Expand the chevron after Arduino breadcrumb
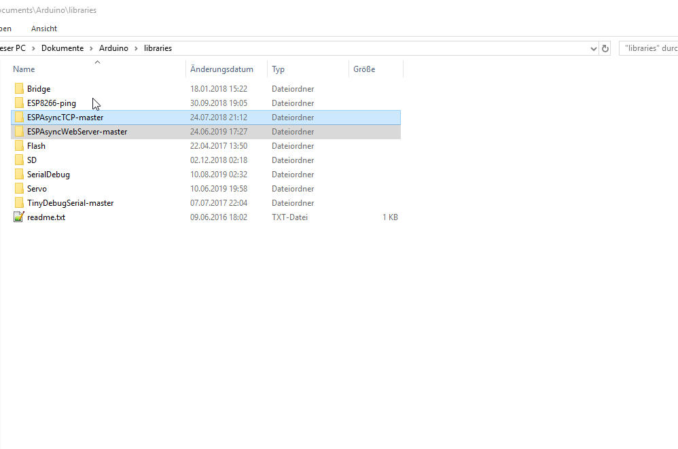Viewport: 678px width, 449px height. (136, 48)
